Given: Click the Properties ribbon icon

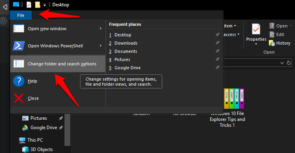Looking at the screenshot, I should coord(256,29).
